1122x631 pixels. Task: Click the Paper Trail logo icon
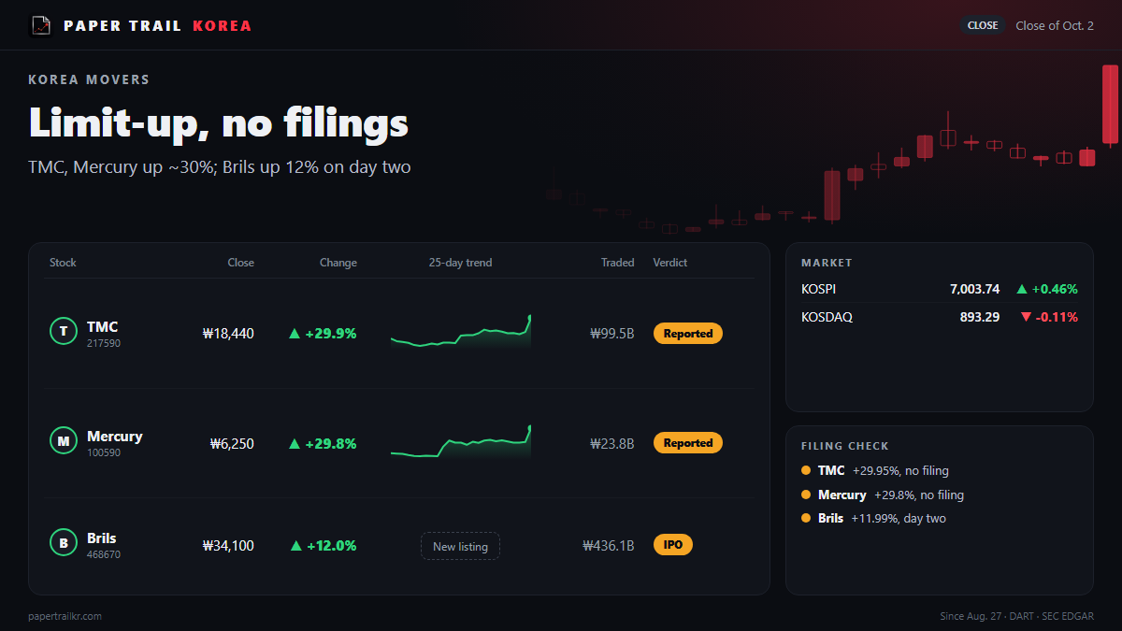(40, 25)
